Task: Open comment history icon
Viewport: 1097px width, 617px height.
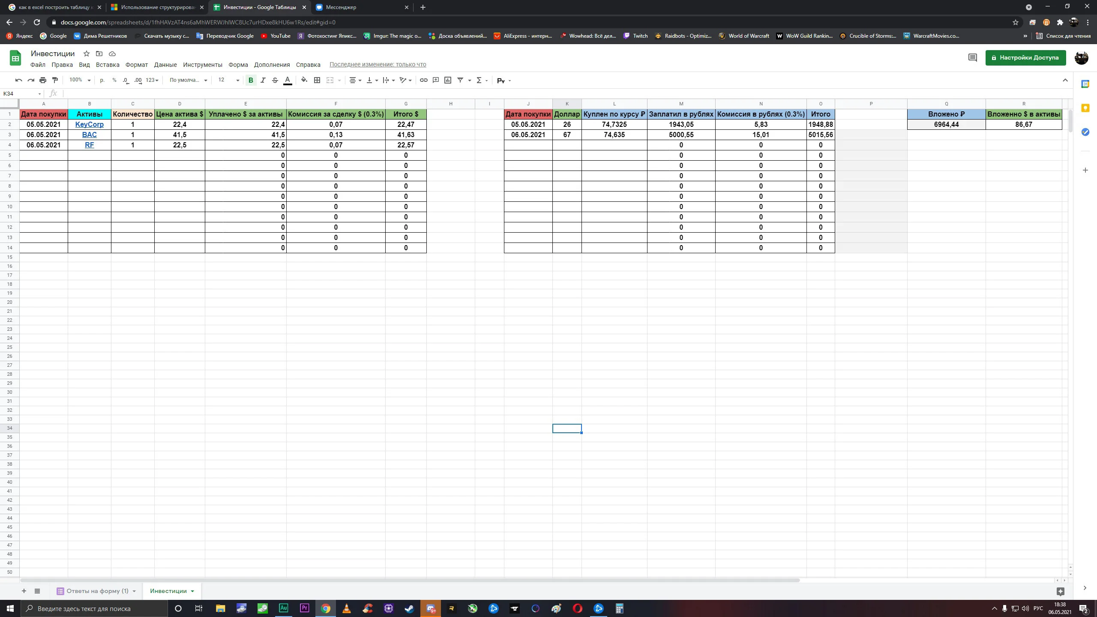Action: 973,57
